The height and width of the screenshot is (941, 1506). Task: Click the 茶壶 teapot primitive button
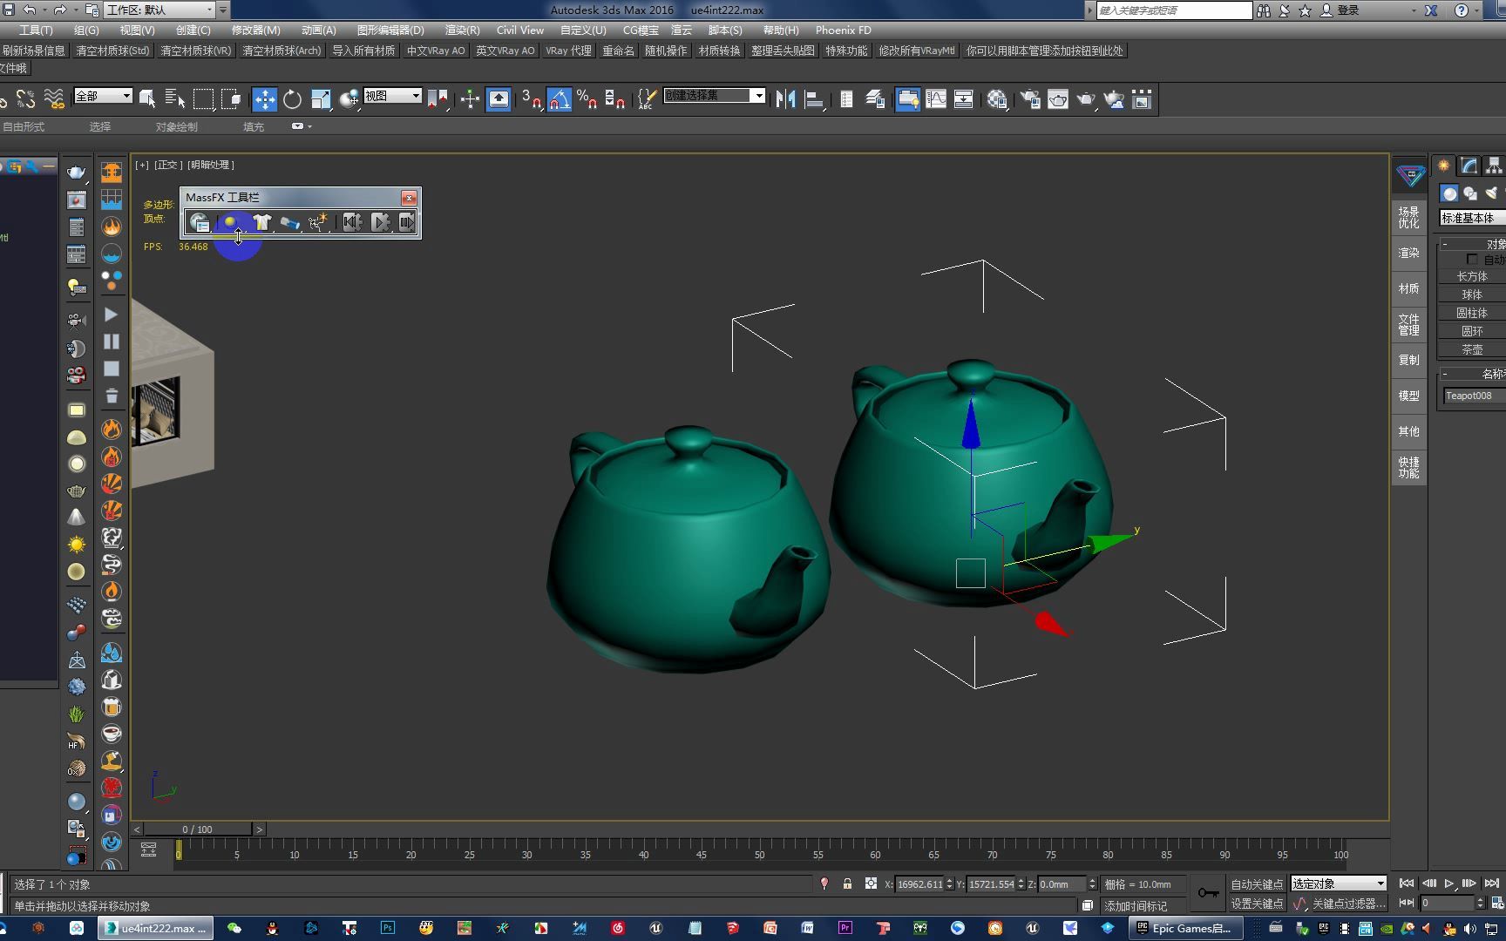(1472, 349)
